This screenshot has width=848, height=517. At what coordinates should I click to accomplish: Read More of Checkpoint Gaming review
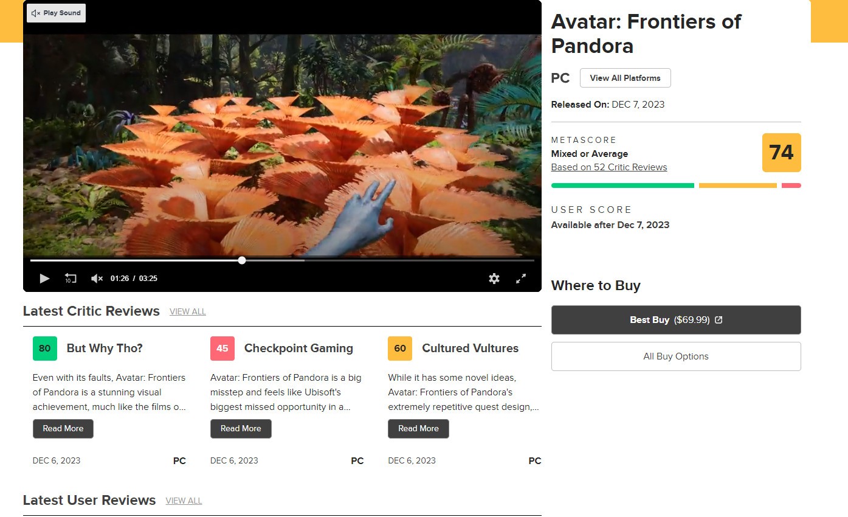coord(241,429)
